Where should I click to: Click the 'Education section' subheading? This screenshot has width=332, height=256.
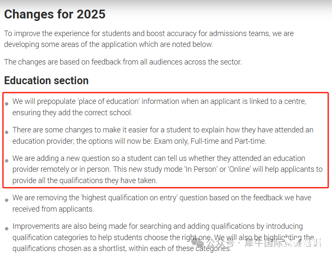click(x=46, y=80)
